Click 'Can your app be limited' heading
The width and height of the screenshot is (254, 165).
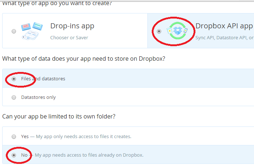click(59, 116)
